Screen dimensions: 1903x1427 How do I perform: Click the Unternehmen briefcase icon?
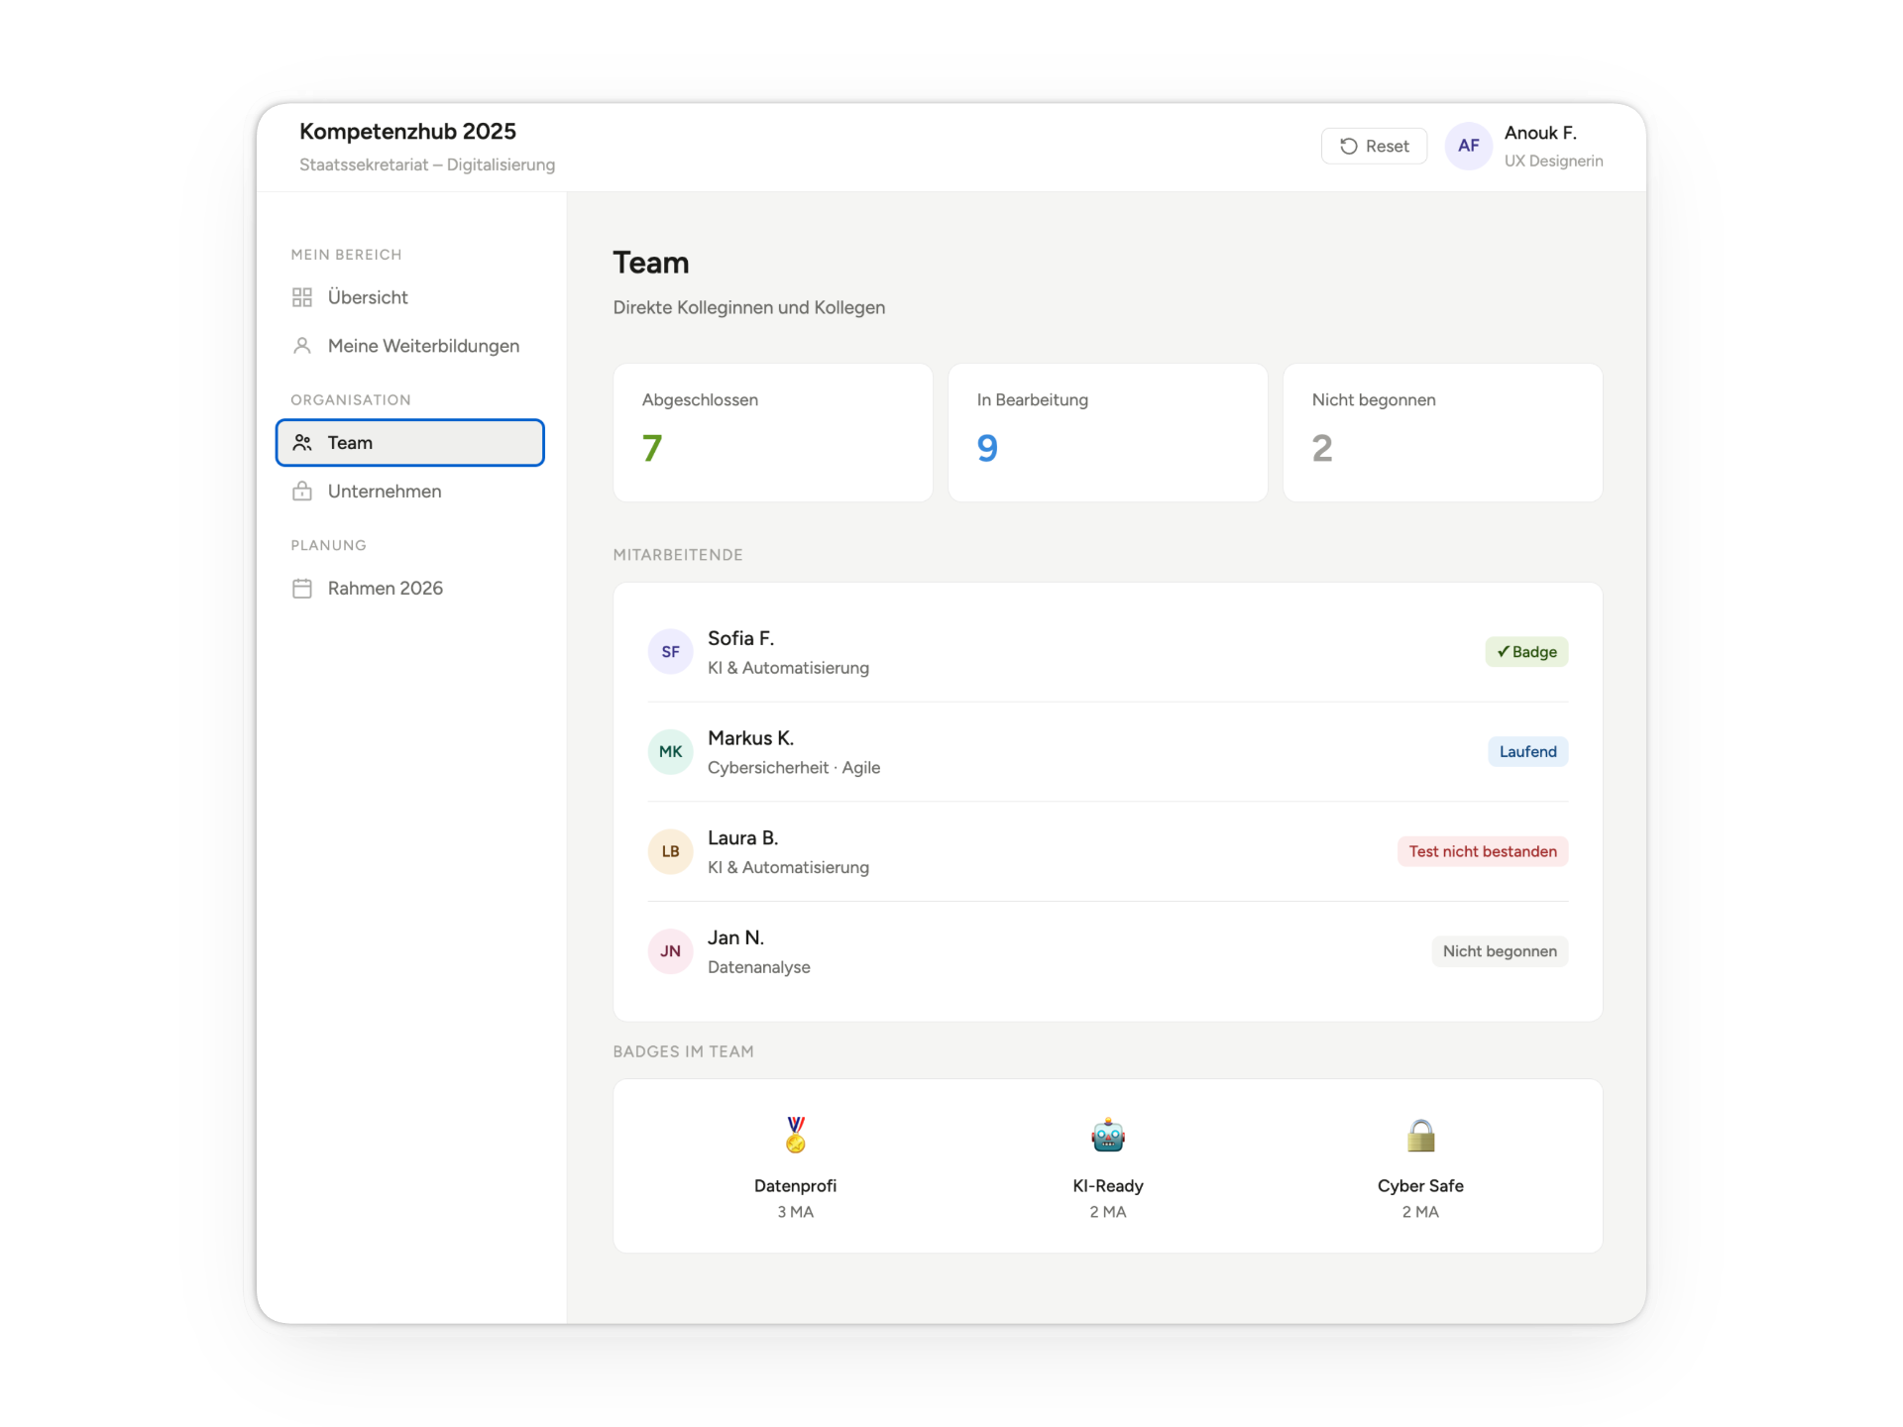click(302, 492)
